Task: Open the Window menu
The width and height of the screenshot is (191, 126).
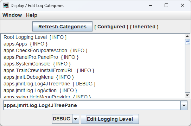Action: (12, 15)
